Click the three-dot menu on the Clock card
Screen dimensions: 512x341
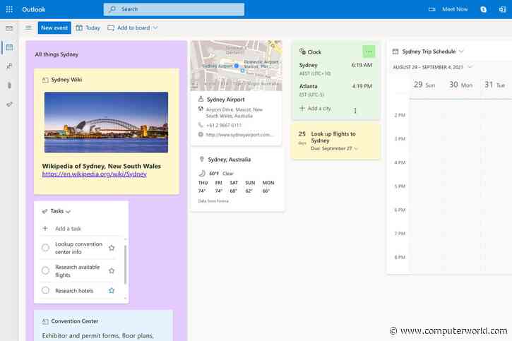tap(369, 52)
